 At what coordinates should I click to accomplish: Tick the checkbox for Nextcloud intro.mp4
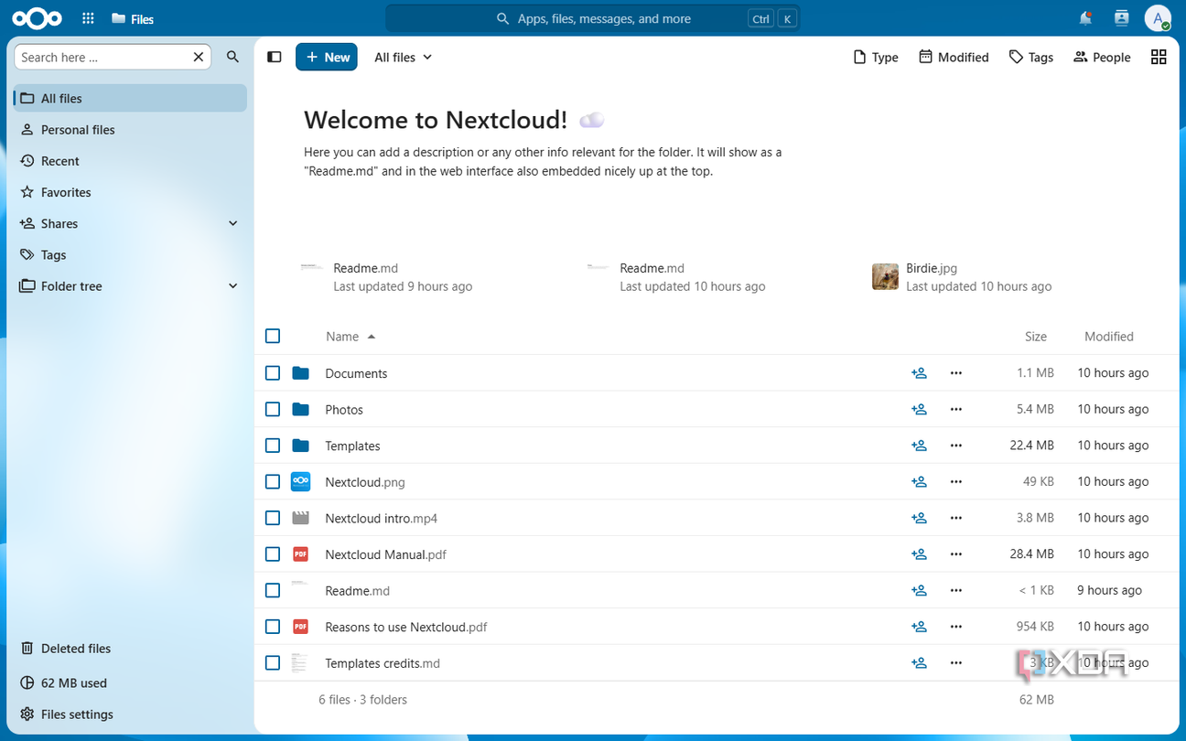pyautogui.click(x=273, y=518)
